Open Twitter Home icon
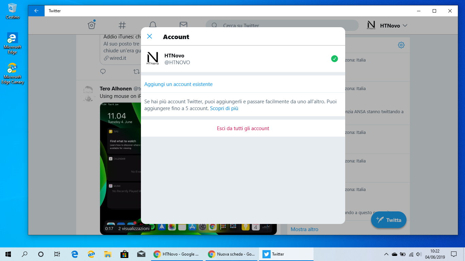The image size is (465, 261). (91, 25)
